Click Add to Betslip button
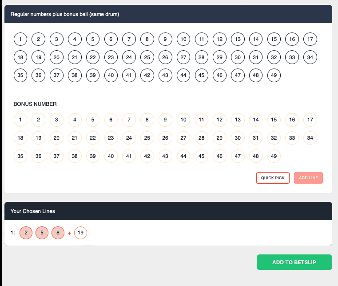The image size is (338, 286). click(x=294, y=262)
